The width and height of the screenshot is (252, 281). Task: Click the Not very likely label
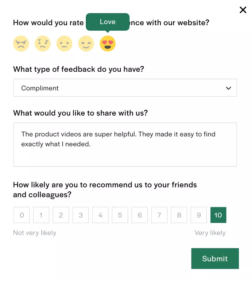pos(35,233)
